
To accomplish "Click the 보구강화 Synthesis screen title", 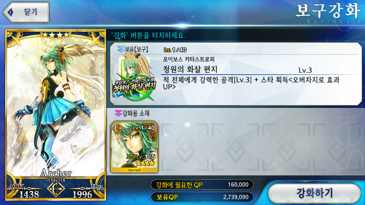I will pyautogui.click(x=328, y=13).
